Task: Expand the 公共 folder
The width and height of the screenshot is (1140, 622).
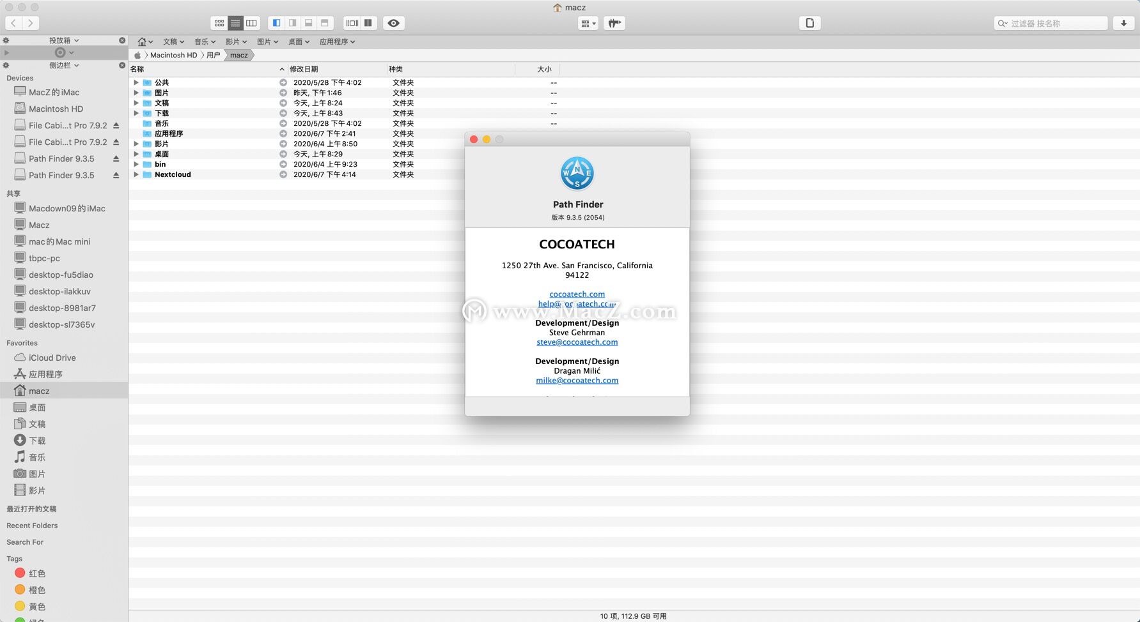Action: pyautogui.click(x=136, y=82)
